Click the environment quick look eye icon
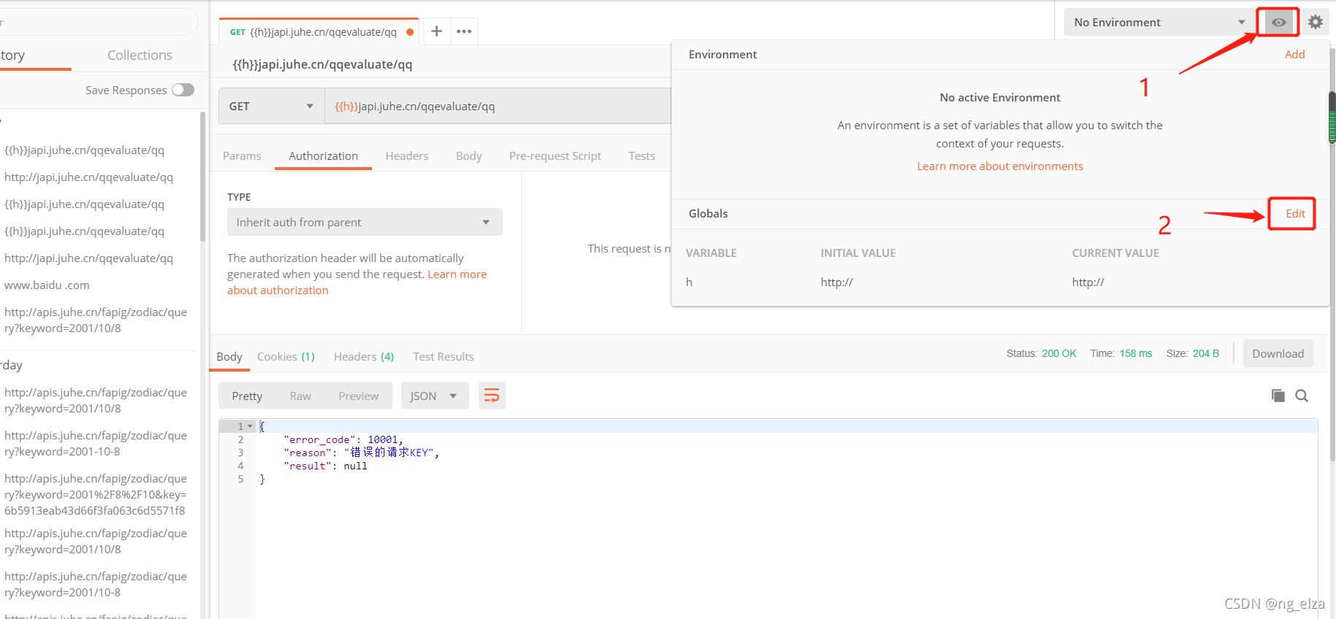 click(1278, 23)
